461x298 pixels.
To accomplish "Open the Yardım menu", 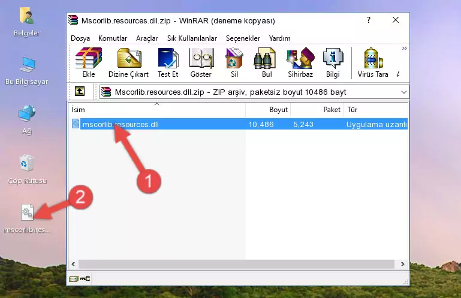I will [279, 38].
